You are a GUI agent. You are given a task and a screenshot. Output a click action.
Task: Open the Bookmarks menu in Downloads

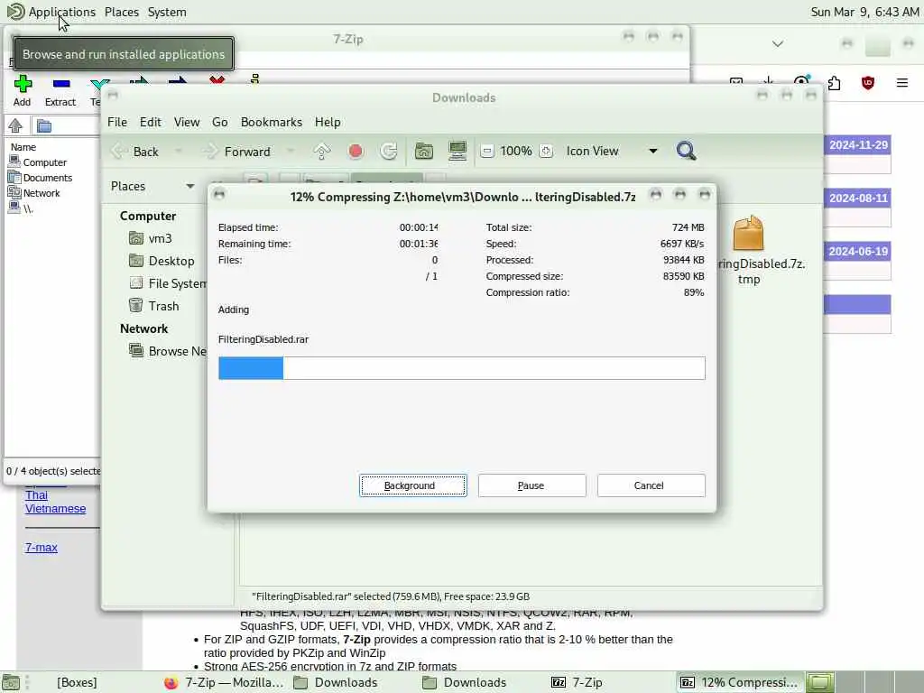(271, 122)
